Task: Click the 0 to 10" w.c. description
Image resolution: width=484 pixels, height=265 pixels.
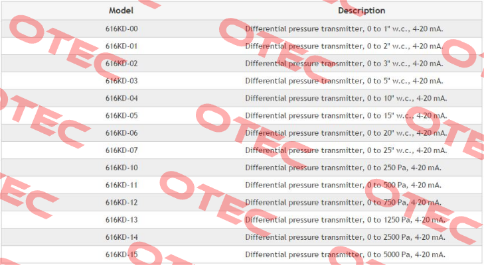Action: 346,98
